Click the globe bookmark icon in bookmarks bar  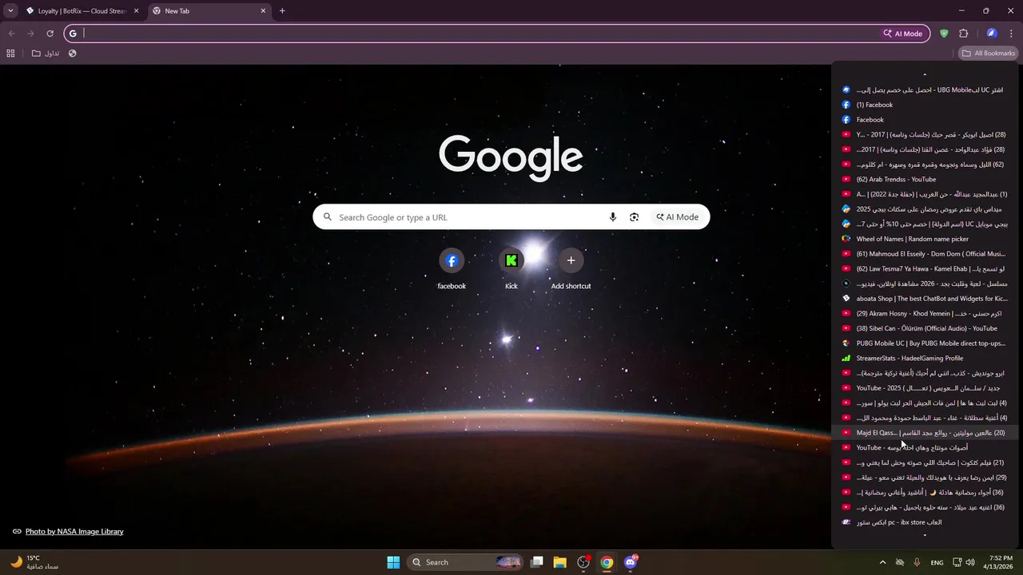tap(73, 54)
